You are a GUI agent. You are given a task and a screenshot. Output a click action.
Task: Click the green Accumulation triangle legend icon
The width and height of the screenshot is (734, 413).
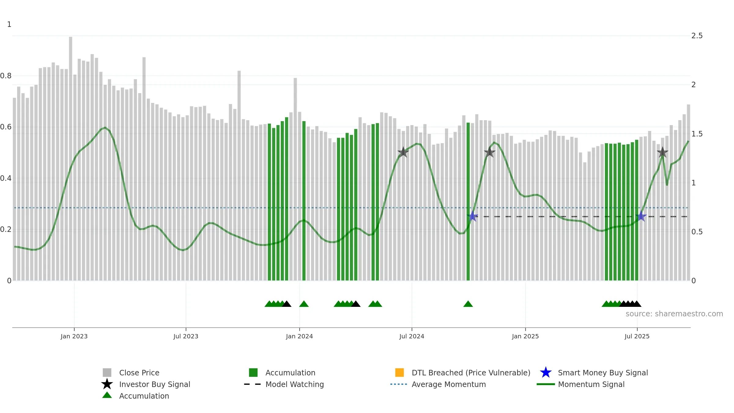(x=107, y=395)
